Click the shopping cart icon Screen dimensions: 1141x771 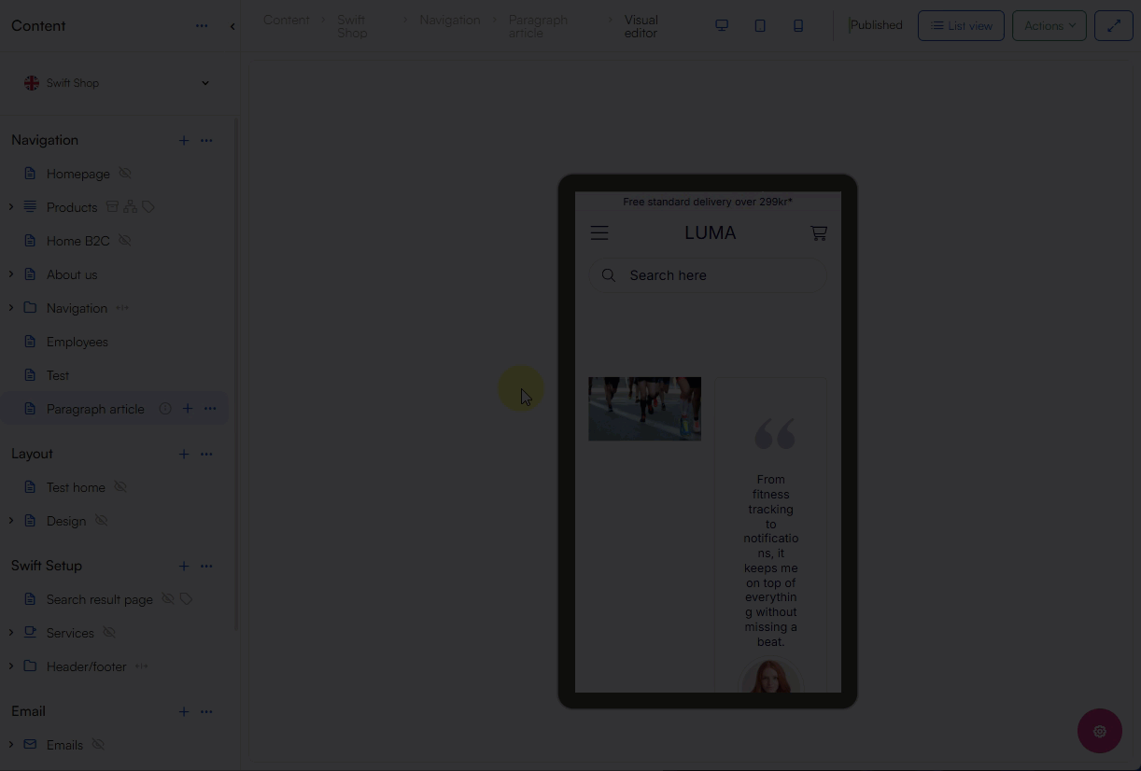pos(819,233)
